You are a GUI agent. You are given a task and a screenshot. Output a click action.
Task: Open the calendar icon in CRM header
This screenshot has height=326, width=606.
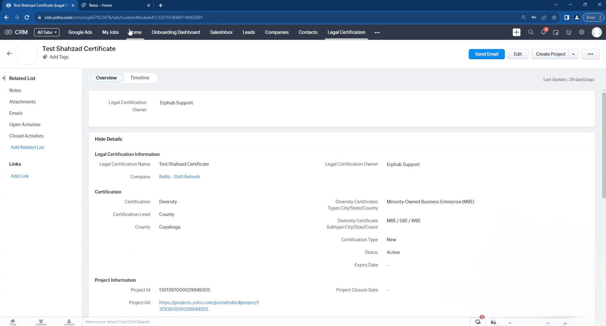556,32
